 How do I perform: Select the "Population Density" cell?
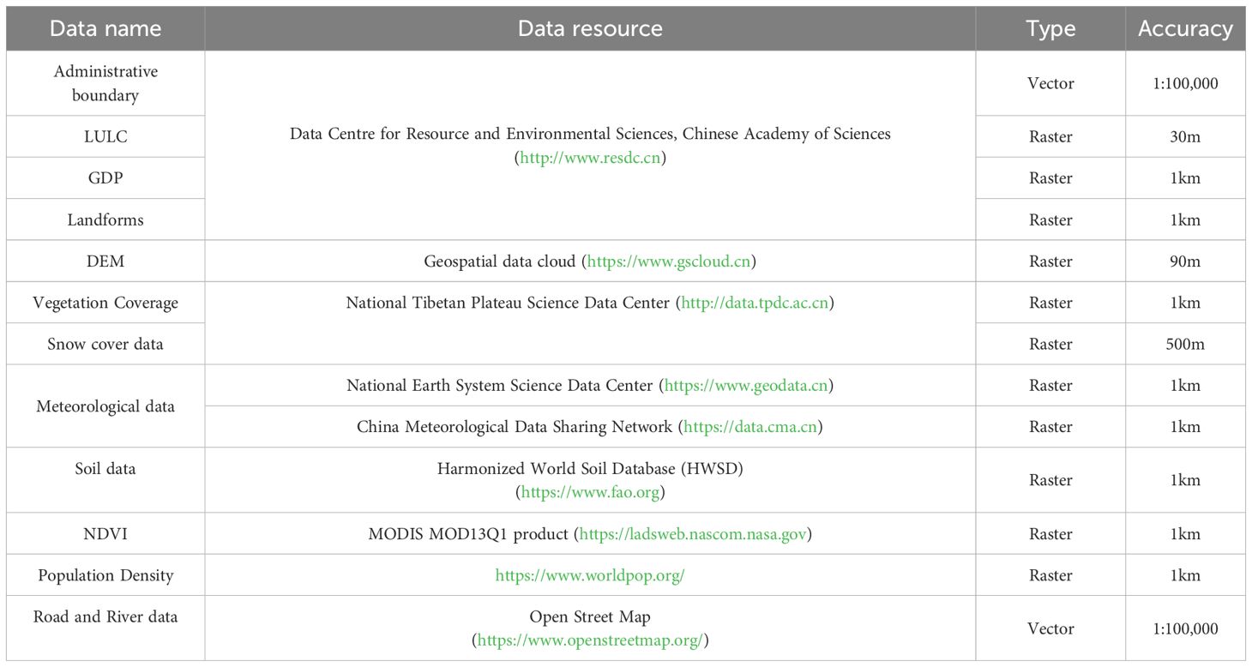105,575
